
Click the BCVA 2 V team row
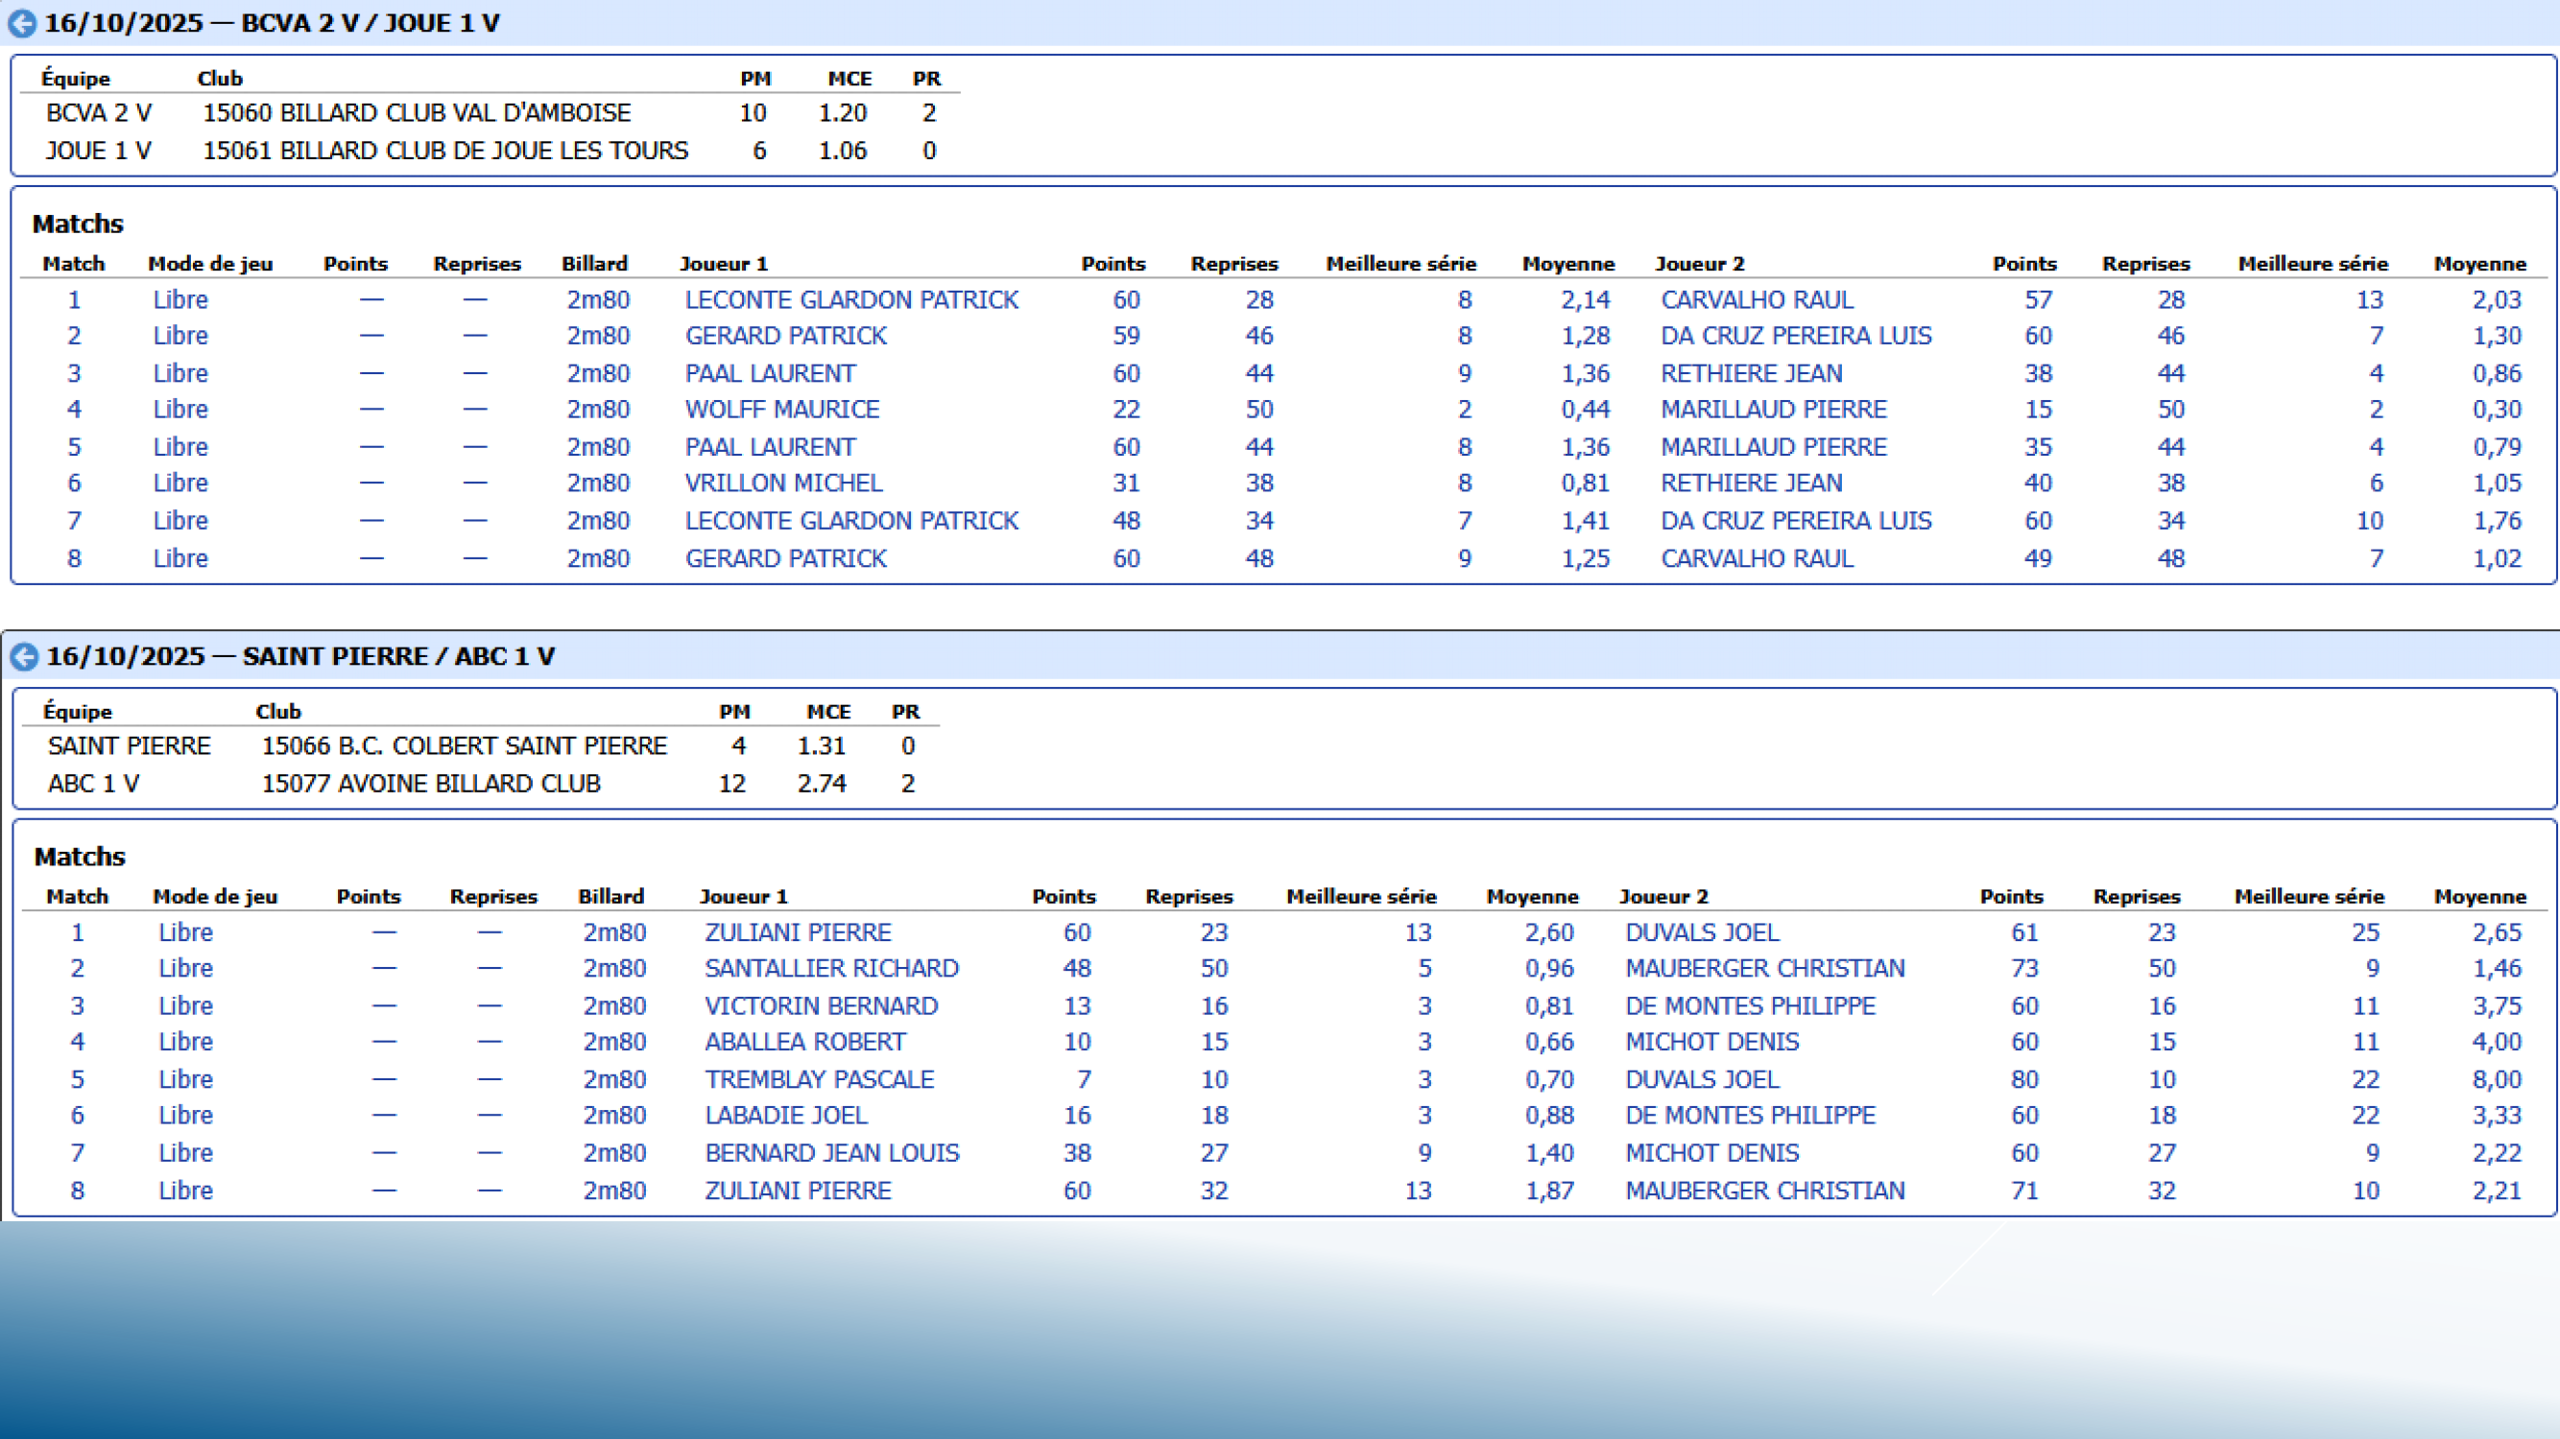pyautogui.click(x=98, y=113)
